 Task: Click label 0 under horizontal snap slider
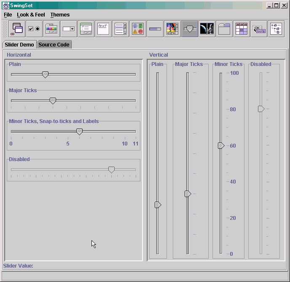click(x=11, y=144)
